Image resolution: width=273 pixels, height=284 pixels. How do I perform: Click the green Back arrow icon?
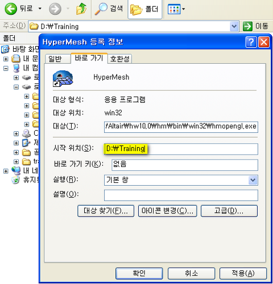point(11,9)
